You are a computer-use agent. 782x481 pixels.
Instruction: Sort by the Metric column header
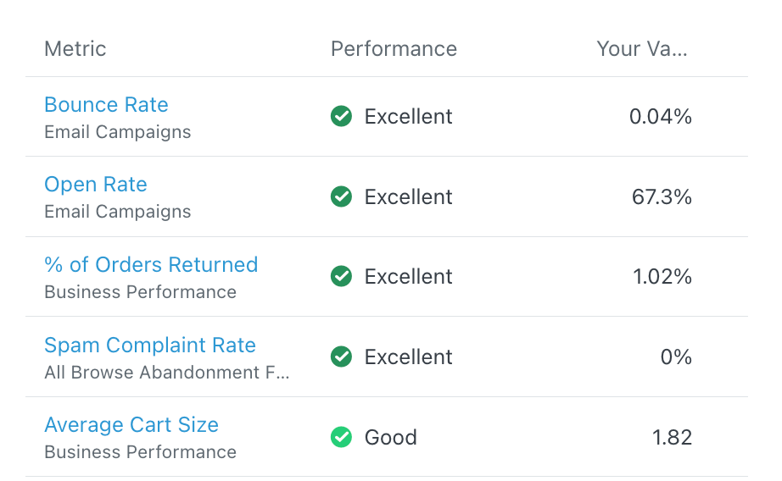75,49
